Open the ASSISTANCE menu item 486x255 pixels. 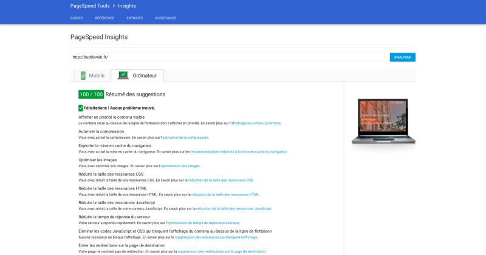165,18
